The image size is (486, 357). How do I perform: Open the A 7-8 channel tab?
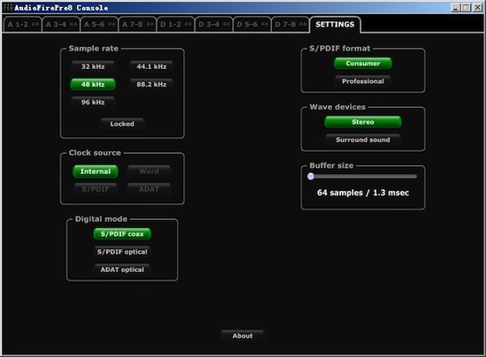137,25
